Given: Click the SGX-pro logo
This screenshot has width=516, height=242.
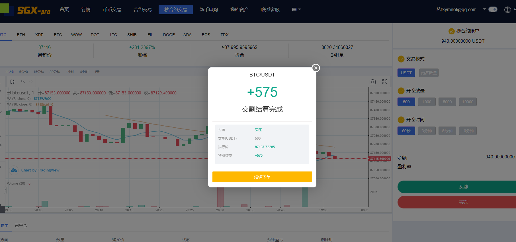Looking at the screenshot, I should (34, 11).
